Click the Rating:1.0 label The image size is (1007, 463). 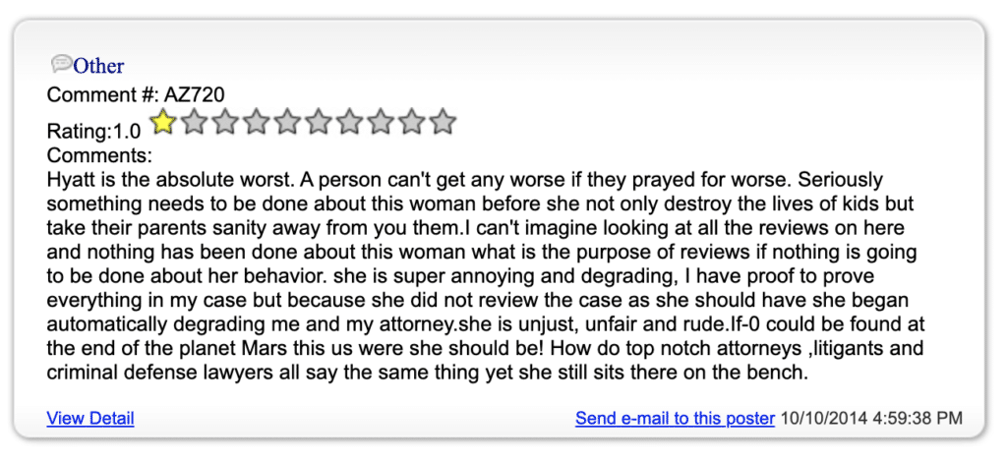click(93, 132)
